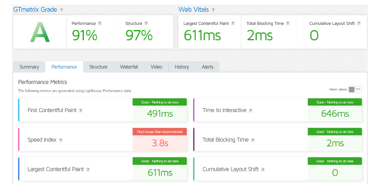Click help icon beside Web Vitals heading

[x=213, y=9]
